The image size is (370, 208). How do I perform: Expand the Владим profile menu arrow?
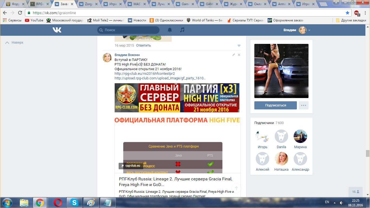[x=309, y=30]
